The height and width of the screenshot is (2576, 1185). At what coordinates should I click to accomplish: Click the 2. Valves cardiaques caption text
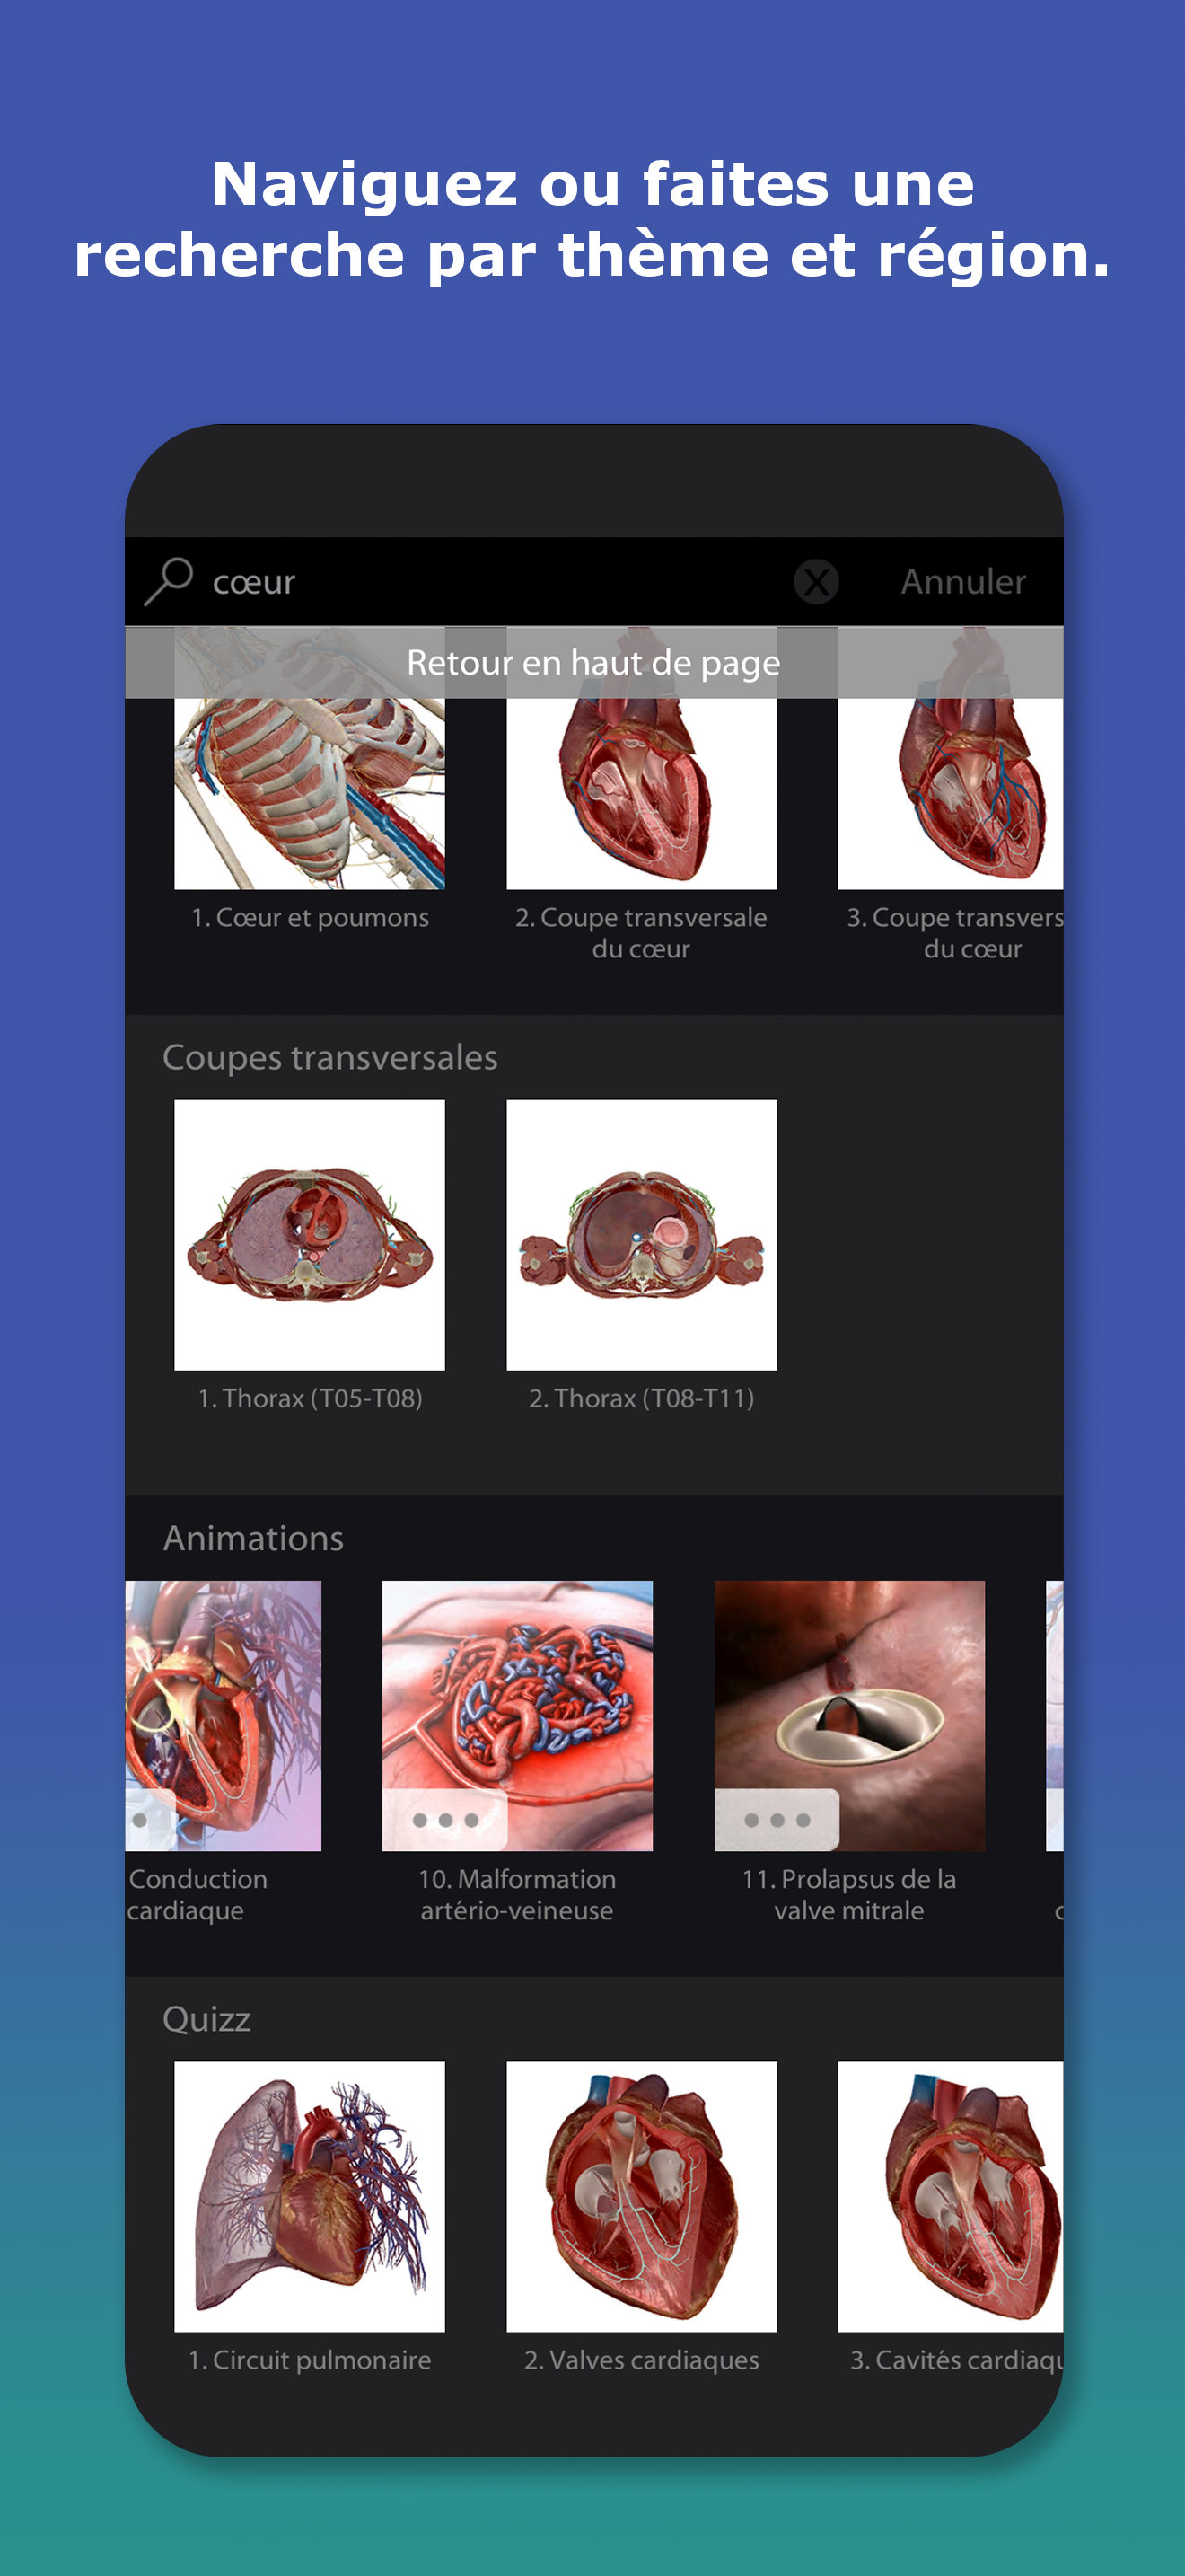coord(642,2360)
